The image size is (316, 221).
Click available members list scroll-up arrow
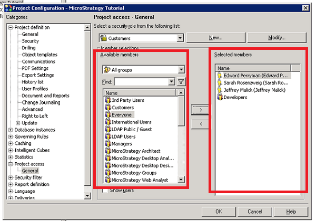pyautogui.click(x=181, y=92)
